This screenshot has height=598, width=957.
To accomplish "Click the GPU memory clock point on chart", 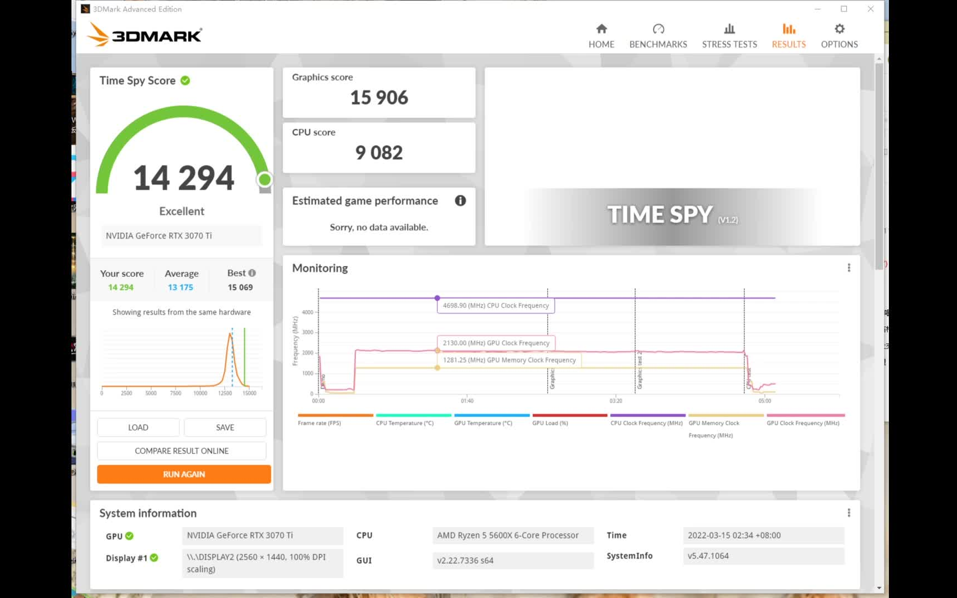I will [x=438, y=368].
